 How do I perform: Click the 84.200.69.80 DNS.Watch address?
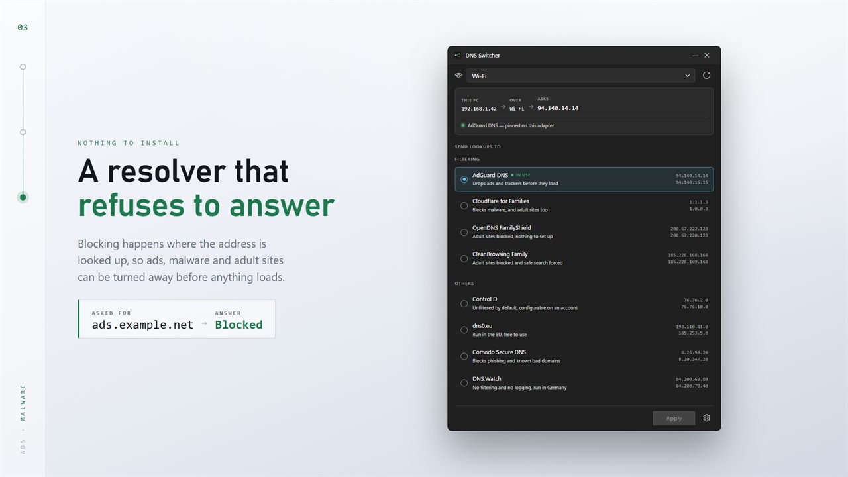[692, 379]
